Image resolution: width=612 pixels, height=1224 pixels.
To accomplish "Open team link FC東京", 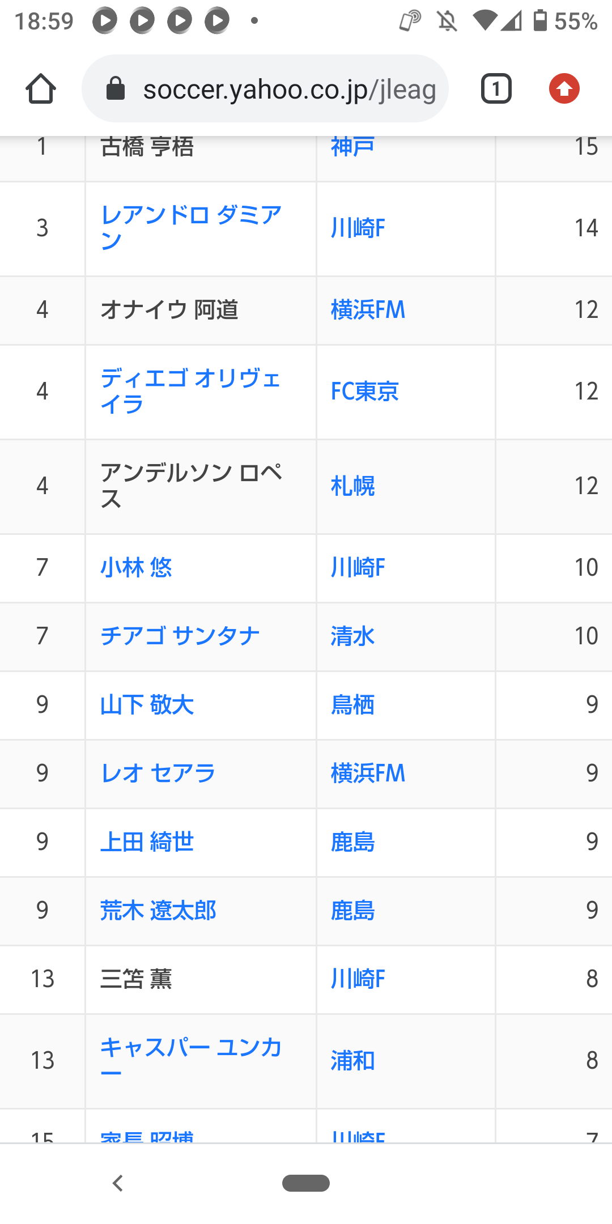I will click(x=365, y=392).
